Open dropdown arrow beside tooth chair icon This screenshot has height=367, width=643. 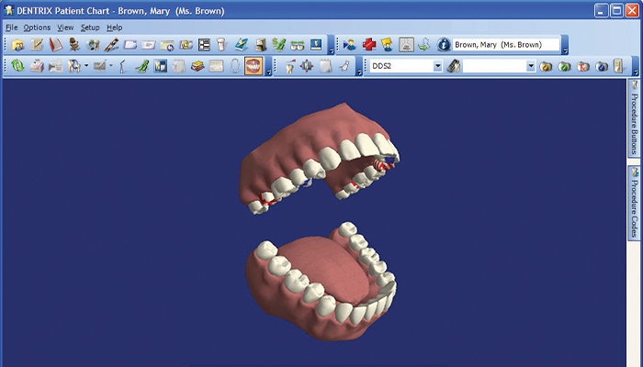point(85,66)
